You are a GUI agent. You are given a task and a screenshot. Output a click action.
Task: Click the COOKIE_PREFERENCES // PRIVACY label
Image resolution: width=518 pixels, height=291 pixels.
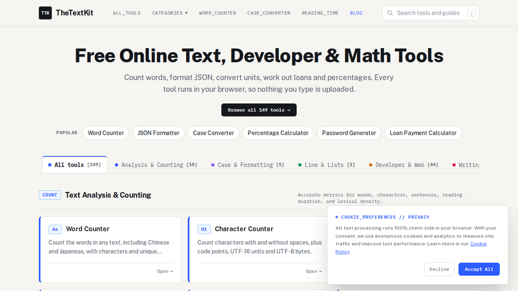[385, 217]
